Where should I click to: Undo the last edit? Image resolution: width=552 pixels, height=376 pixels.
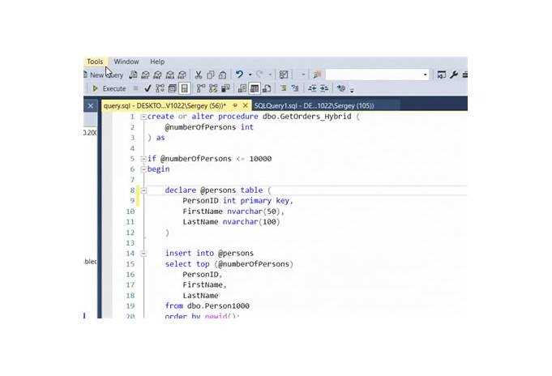coord(239,75)
